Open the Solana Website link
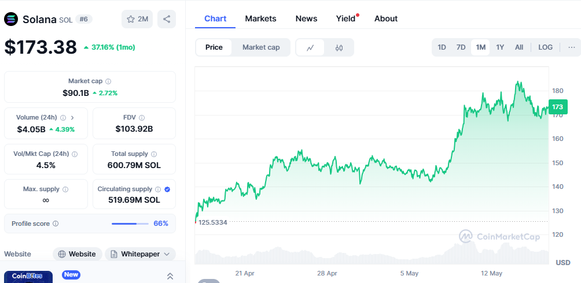581x283 pixels. [x=78, y=254]
